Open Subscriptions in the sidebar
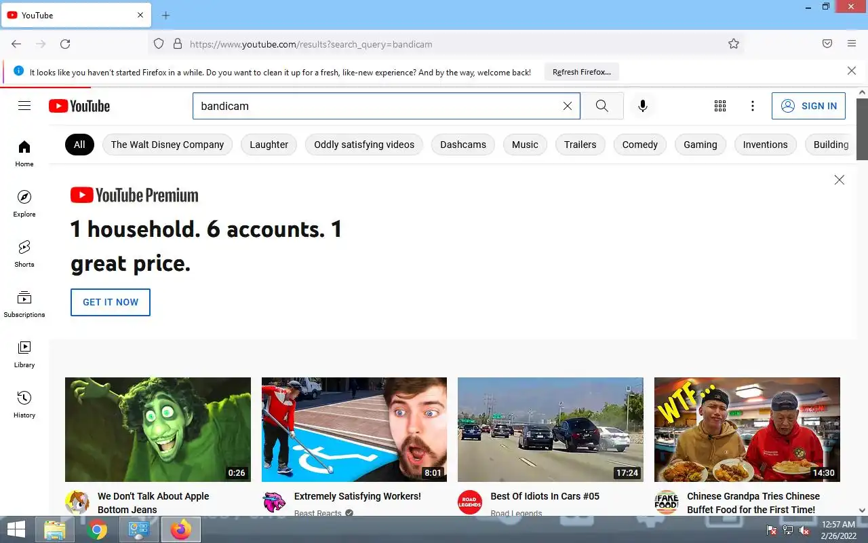Screen dimensions: 868x543 (24, 304)
